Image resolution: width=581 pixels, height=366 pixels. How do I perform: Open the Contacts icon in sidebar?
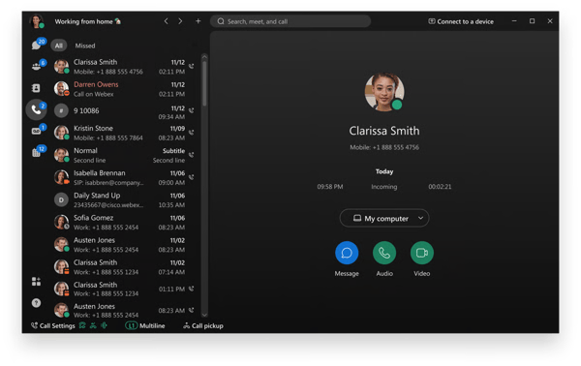pos(36,88)
